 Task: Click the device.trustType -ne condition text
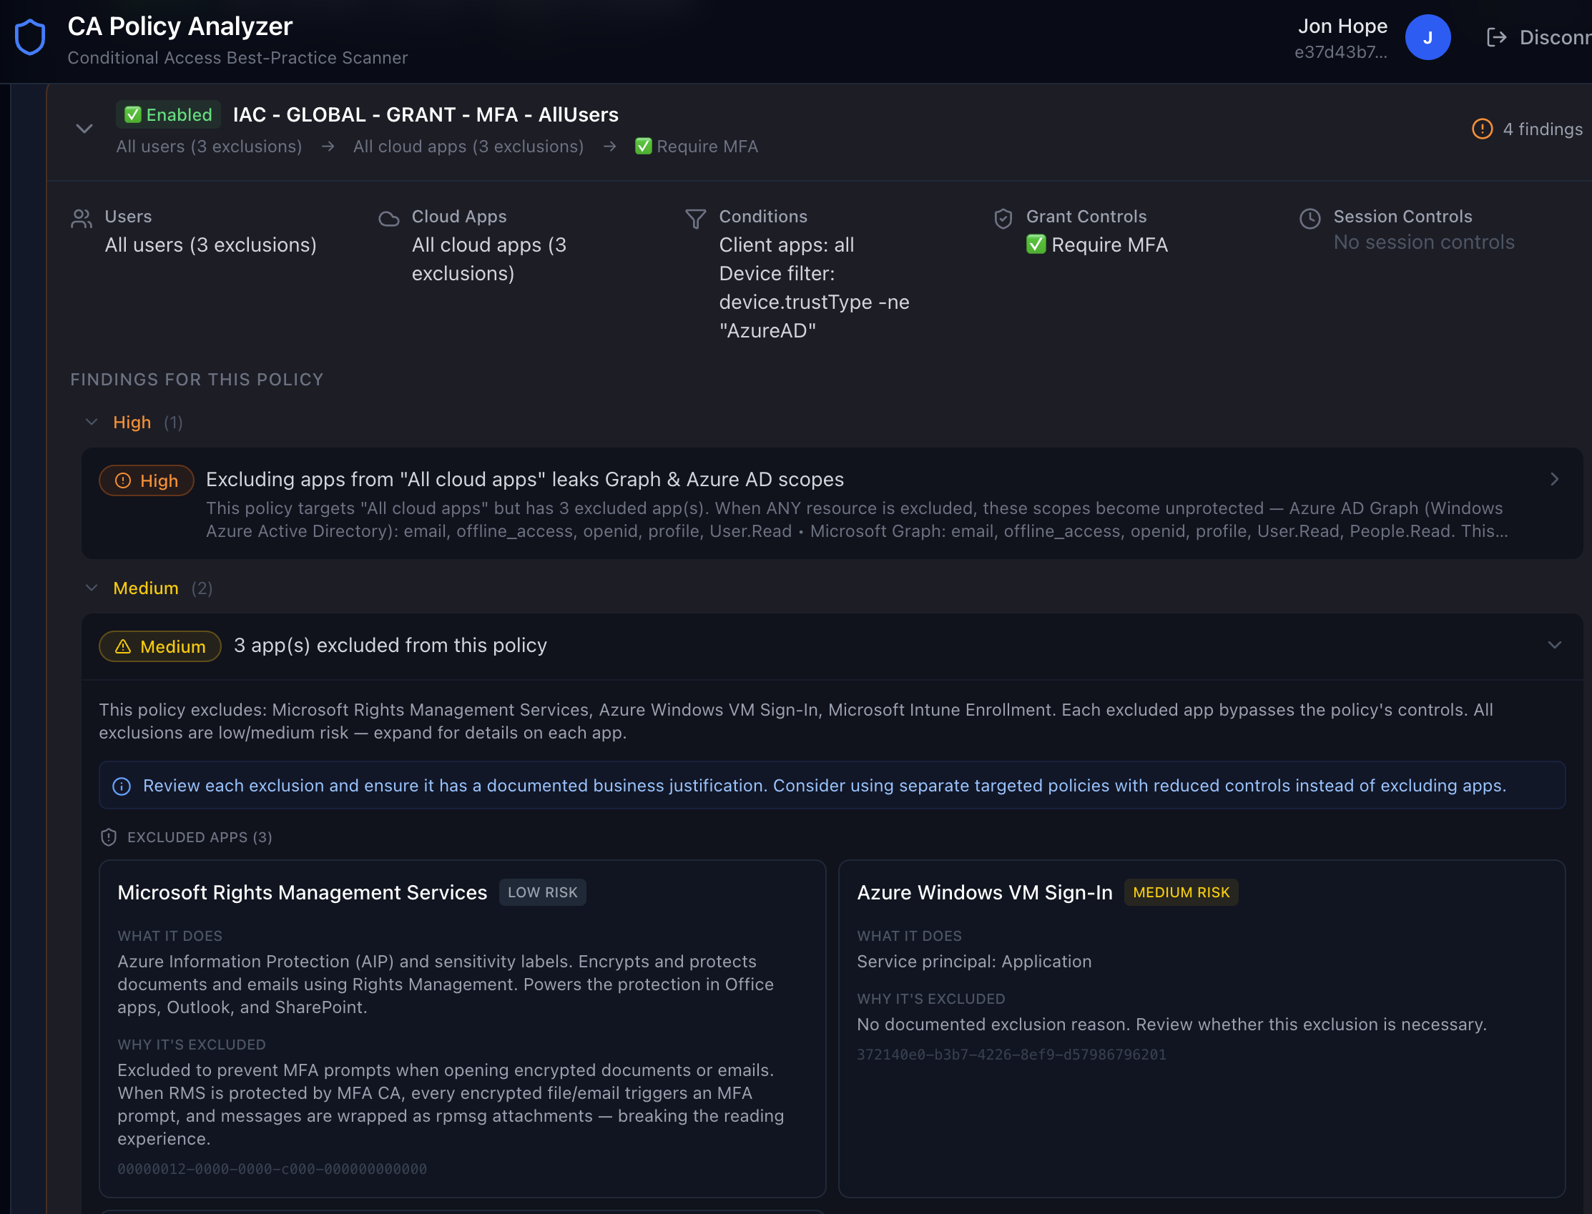815,302
